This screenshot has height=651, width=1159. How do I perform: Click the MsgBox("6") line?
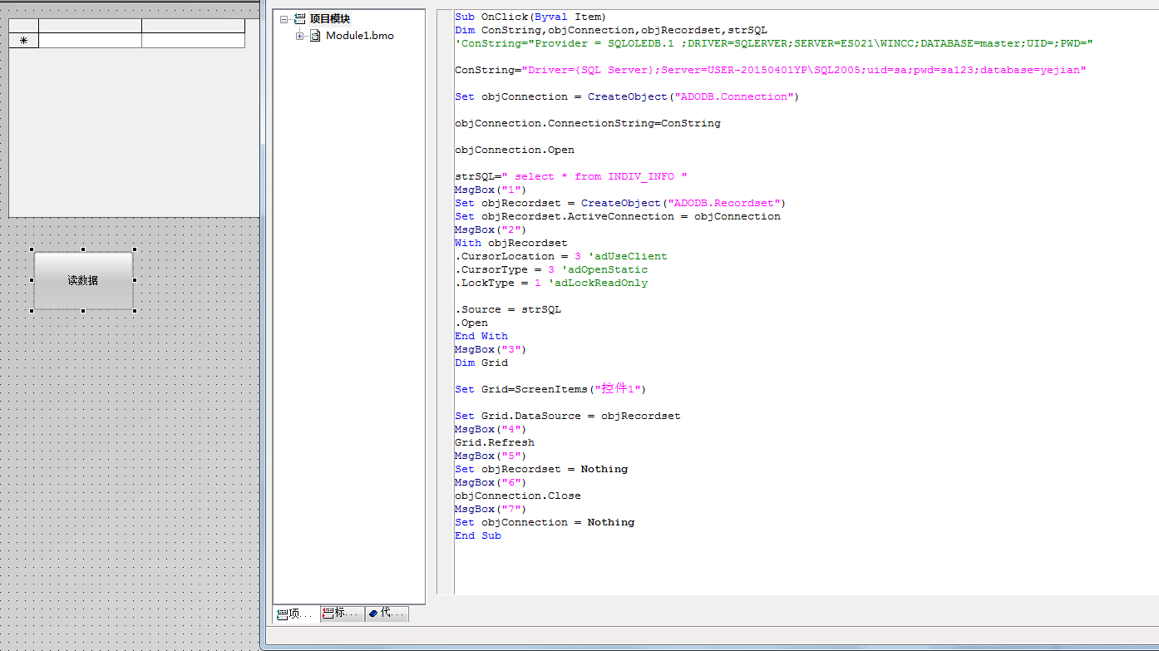point(491,482)
